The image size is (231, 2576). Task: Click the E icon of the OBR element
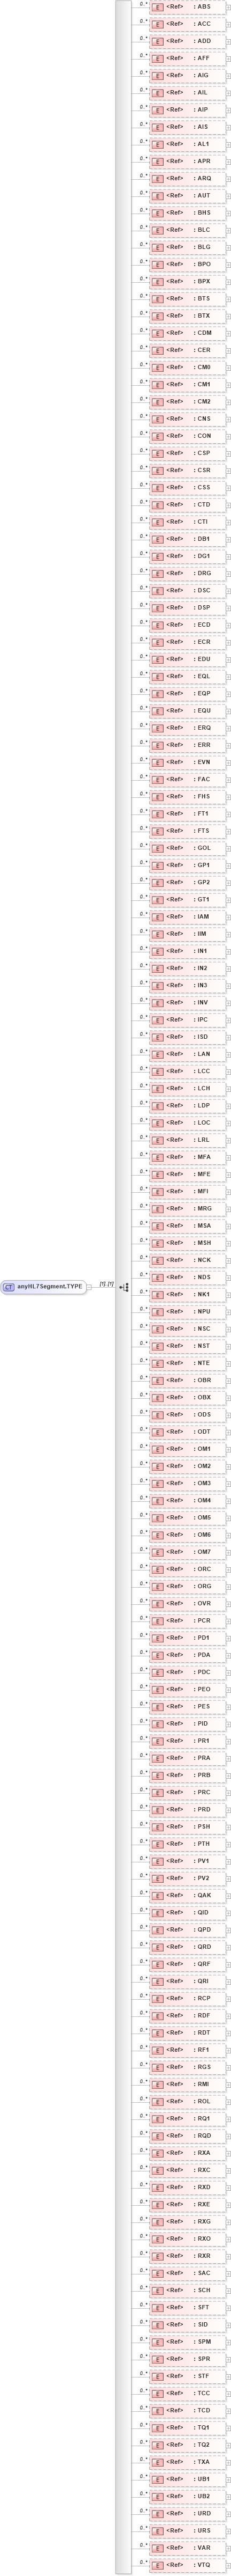pyautogui.click(x=157, y=1380)
